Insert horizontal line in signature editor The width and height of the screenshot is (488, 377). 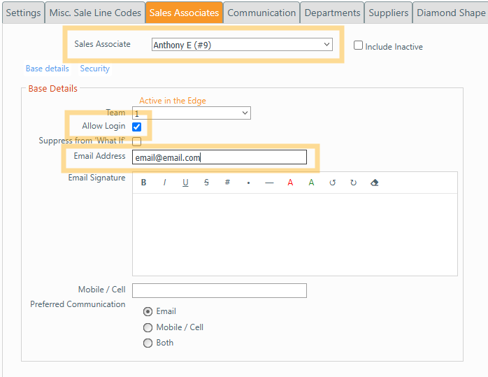pos(270,183)
